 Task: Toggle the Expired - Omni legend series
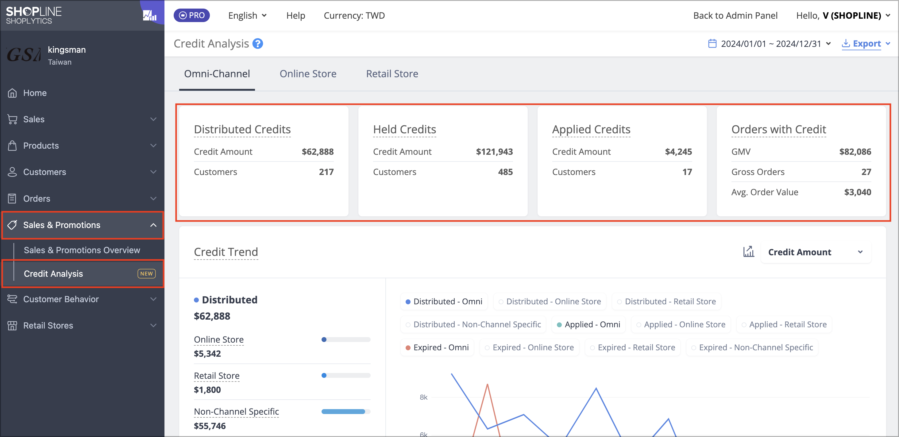tap(437, 348)
